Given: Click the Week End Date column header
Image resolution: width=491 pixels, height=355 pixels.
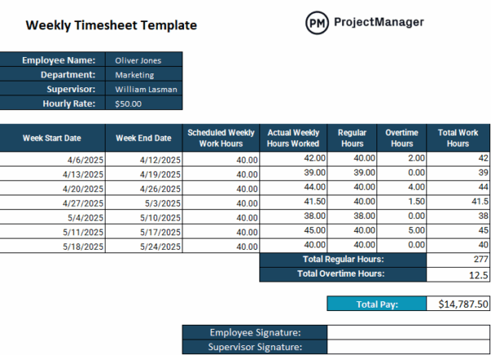Looking at the screenshot, I should point(143,138).
